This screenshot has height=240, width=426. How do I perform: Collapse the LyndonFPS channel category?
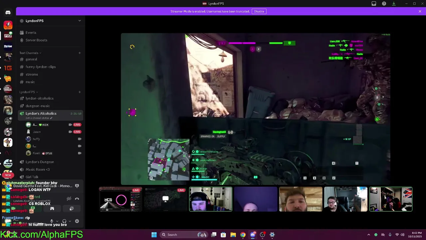click(29, 92)
